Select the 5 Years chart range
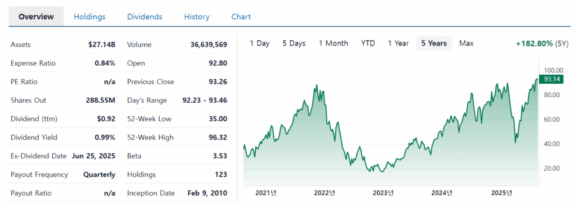Viewport: 577px width, 205px height. point(434,43)
